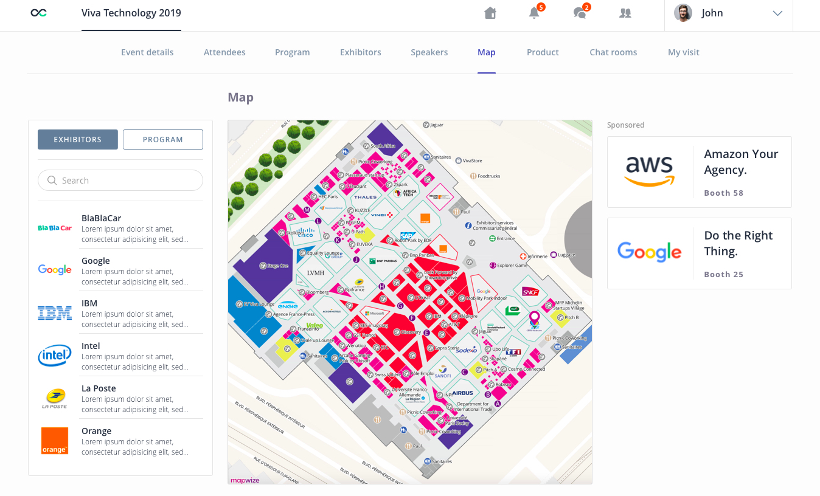Click the SNCF booth on map

tap(531, 292)
